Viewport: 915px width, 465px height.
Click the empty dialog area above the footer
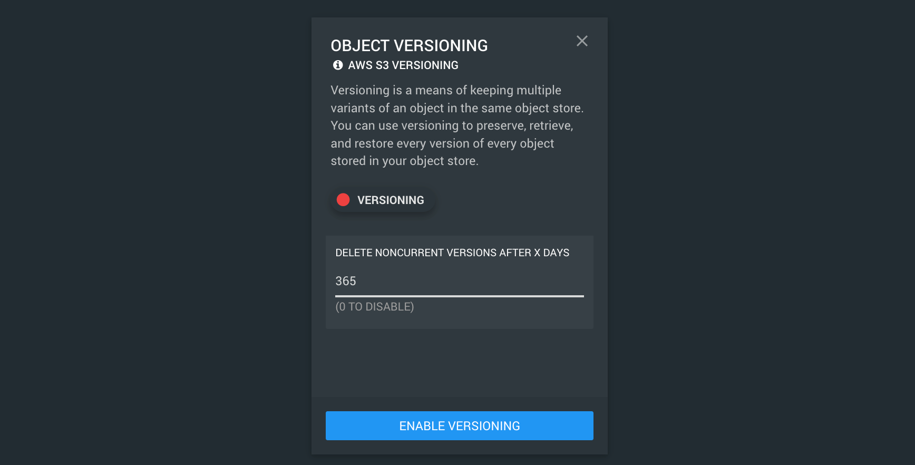point(460,364)
